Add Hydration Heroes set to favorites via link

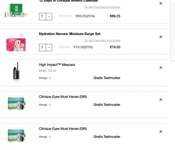click(x=102, y=40)
